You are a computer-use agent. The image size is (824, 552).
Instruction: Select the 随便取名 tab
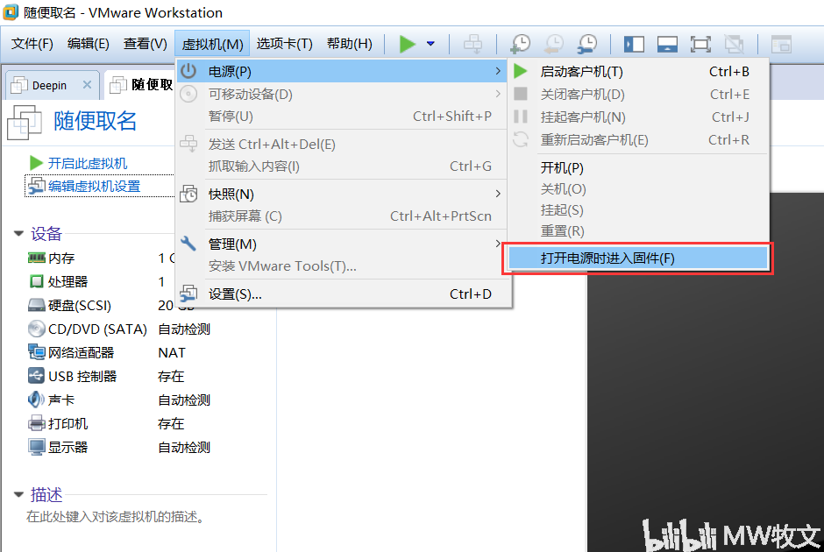coord(141,85)
